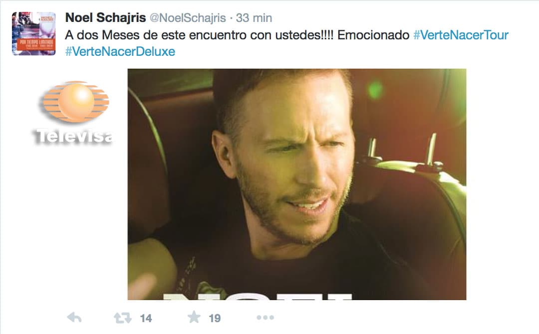Click the @NoelSchajris handle
Image resolution: width=539 pixels, height=334 pixels.
(x=188, y=18)
